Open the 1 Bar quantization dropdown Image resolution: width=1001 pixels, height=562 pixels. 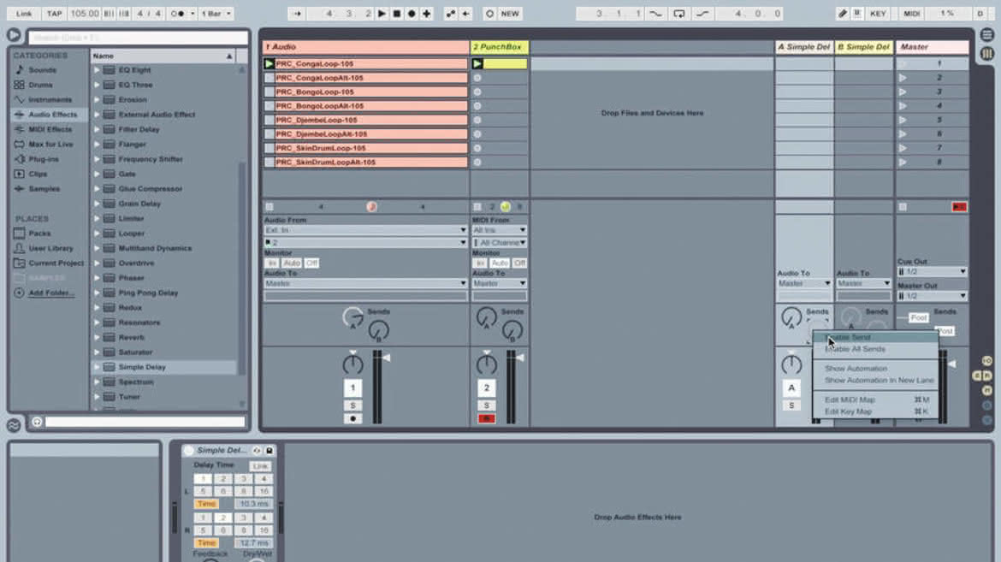click(x=216, y=14)
